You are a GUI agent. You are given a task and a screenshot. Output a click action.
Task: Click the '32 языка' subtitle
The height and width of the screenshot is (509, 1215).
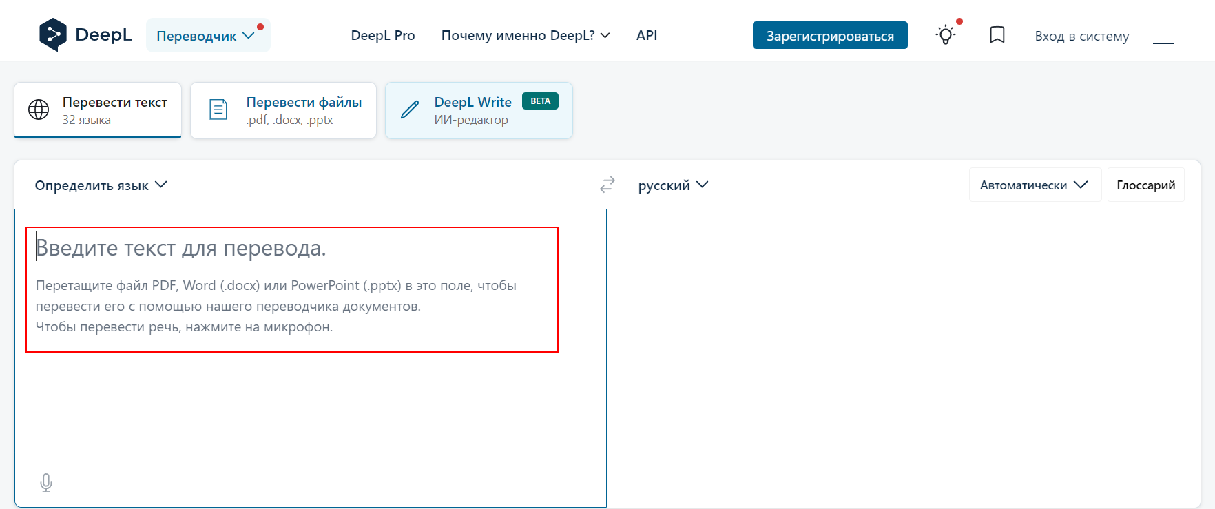[87, 120]
